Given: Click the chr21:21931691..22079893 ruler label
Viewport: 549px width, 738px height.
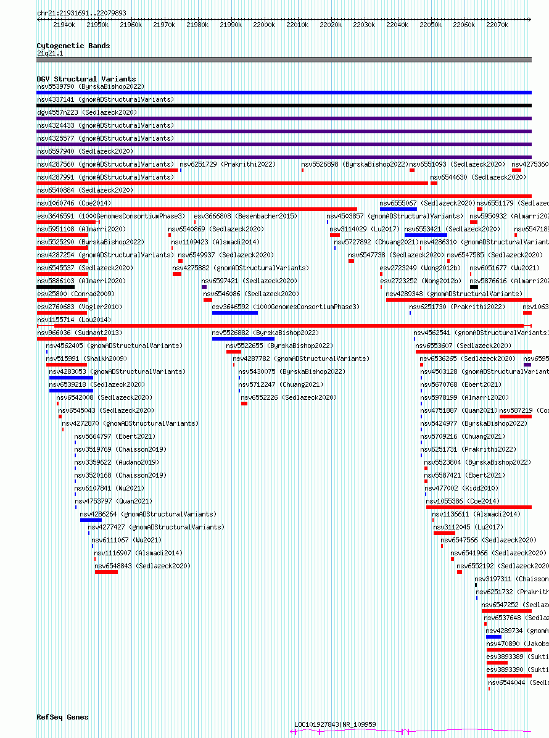Looking at the screenshot, I should coord(81,13).
